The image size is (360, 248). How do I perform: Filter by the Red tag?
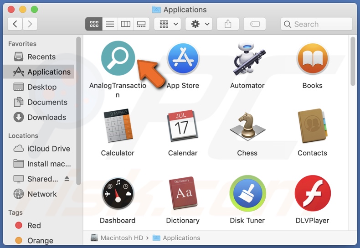coord(39,226)
